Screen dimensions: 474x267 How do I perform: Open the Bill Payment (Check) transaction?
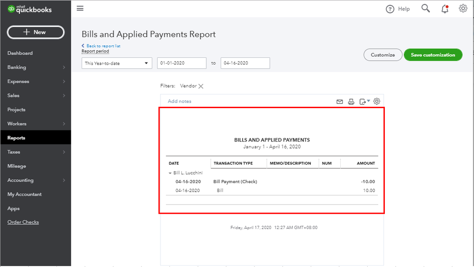click(235, 182)
